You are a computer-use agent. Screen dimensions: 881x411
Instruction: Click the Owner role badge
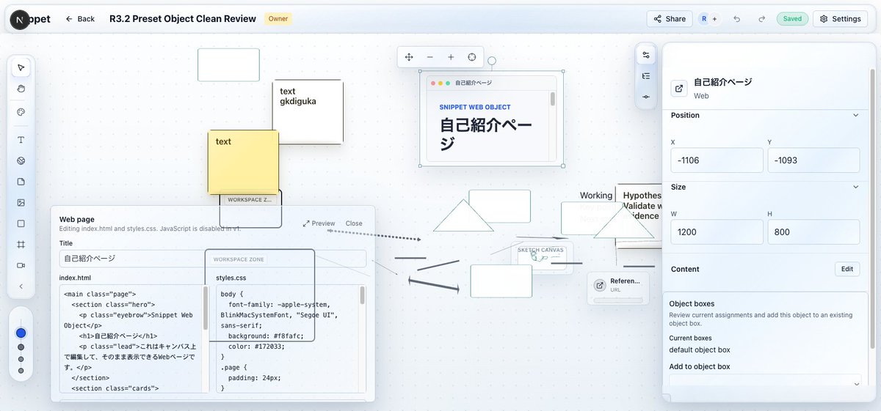[x=278, y=19]
